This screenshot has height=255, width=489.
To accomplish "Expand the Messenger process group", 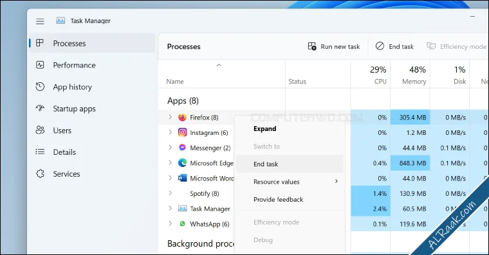I will coord(170,148).
